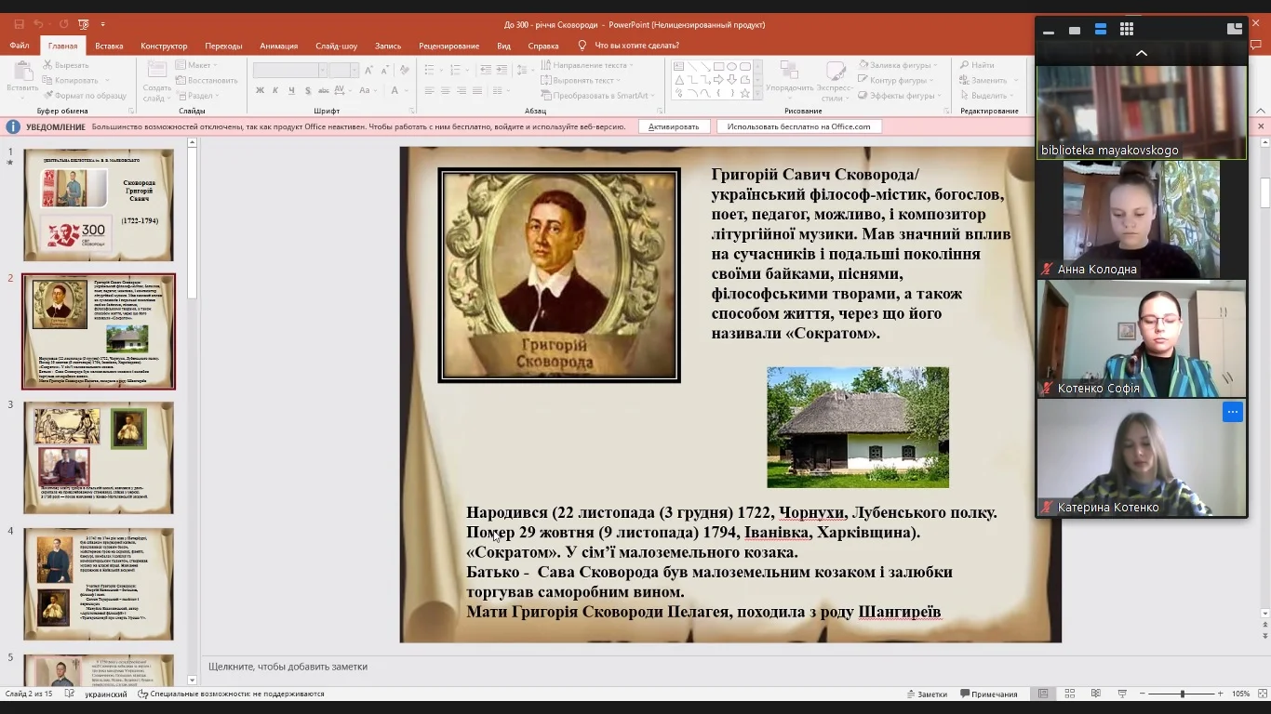Click zoom out minus button
The height and width of the screenshot is (714, 1271).
coord(1143,694)
